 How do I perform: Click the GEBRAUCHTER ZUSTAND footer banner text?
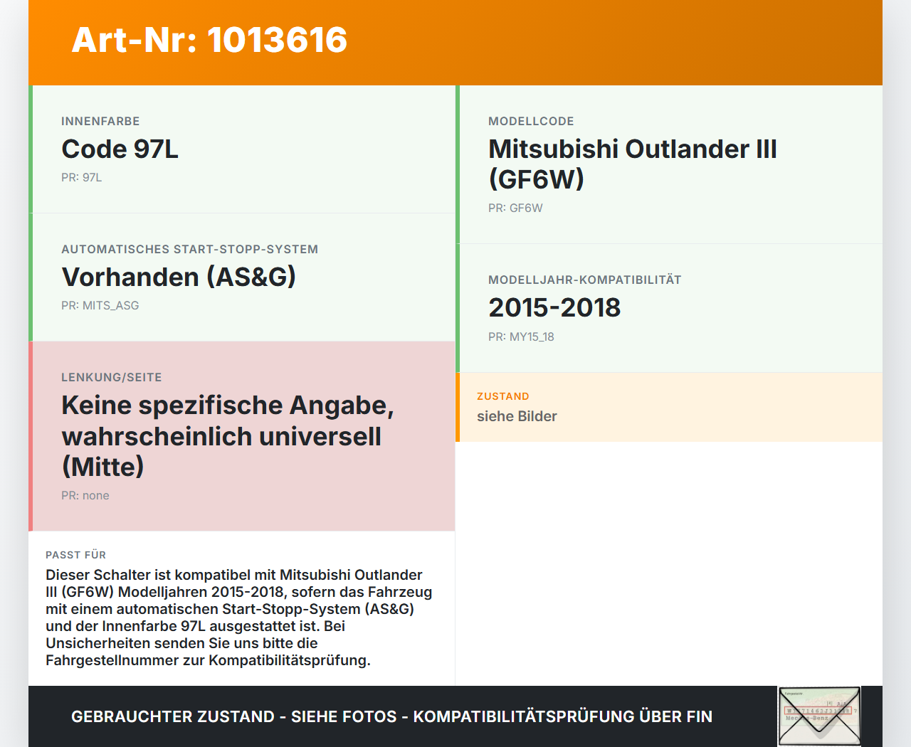click(x=391, y=716)
